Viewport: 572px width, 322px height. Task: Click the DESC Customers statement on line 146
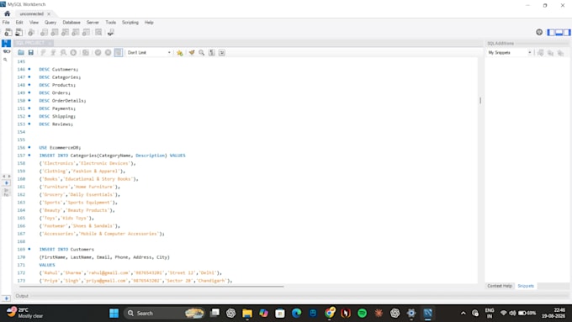[x=59, y=69]
